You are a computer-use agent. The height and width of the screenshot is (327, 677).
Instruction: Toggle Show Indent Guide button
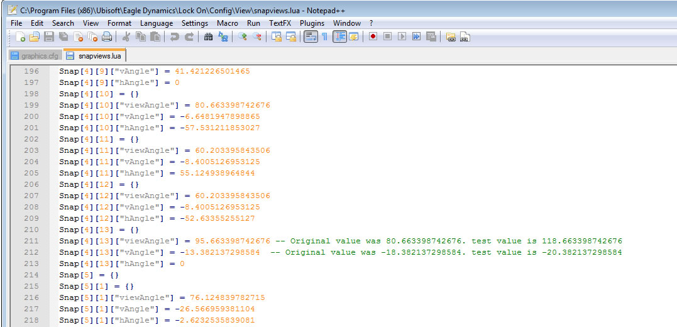tap(340, 36)
